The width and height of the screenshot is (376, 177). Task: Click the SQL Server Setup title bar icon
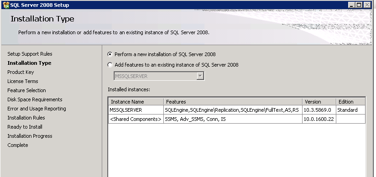coord(6,5)
